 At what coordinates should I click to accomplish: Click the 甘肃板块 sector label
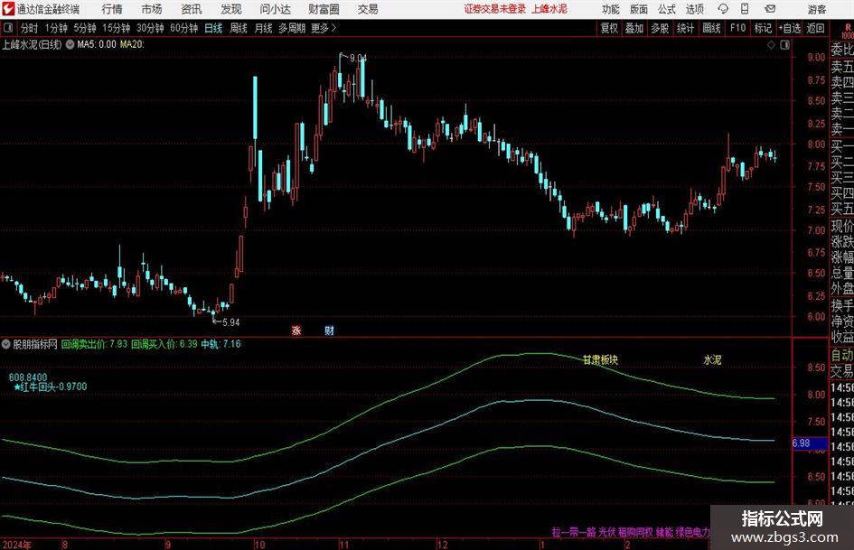point(600,360)
